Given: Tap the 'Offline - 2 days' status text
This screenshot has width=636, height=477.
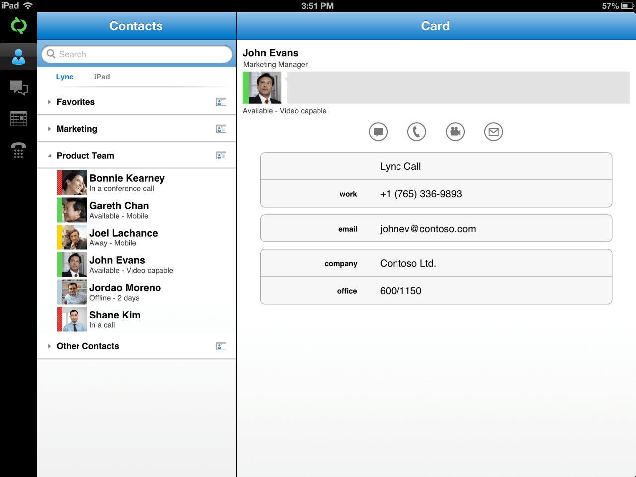Looking at the screenshot, I should (114, 298).
